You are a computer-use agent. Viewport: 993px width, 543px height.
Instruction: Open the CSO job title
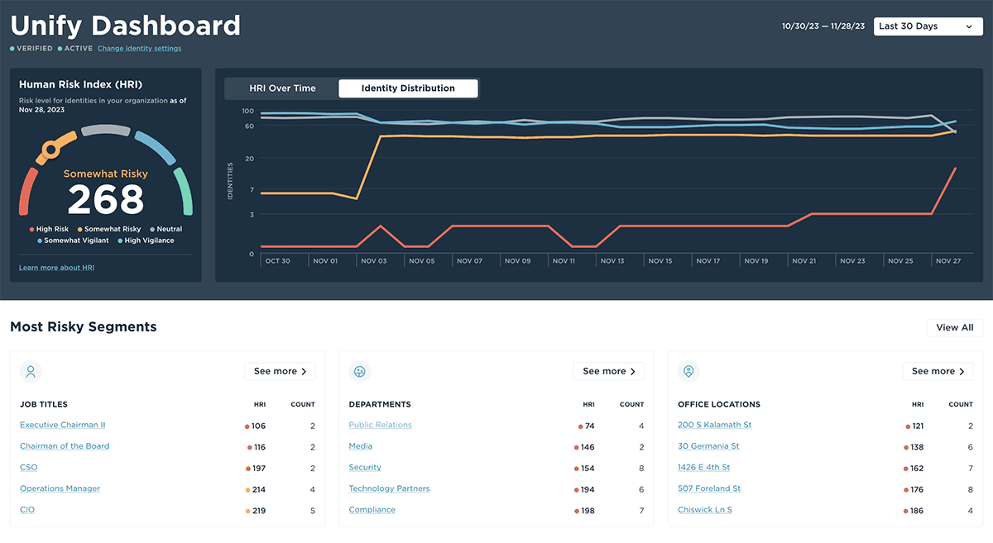pos(29,468)
